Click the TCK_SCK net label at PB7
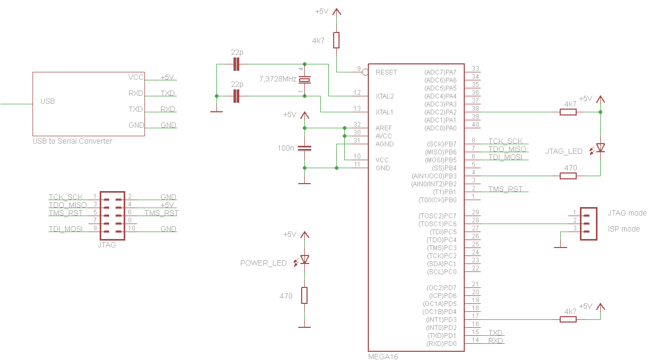The image size is (654, 363). pyautogui.click(x=506, y=141)
